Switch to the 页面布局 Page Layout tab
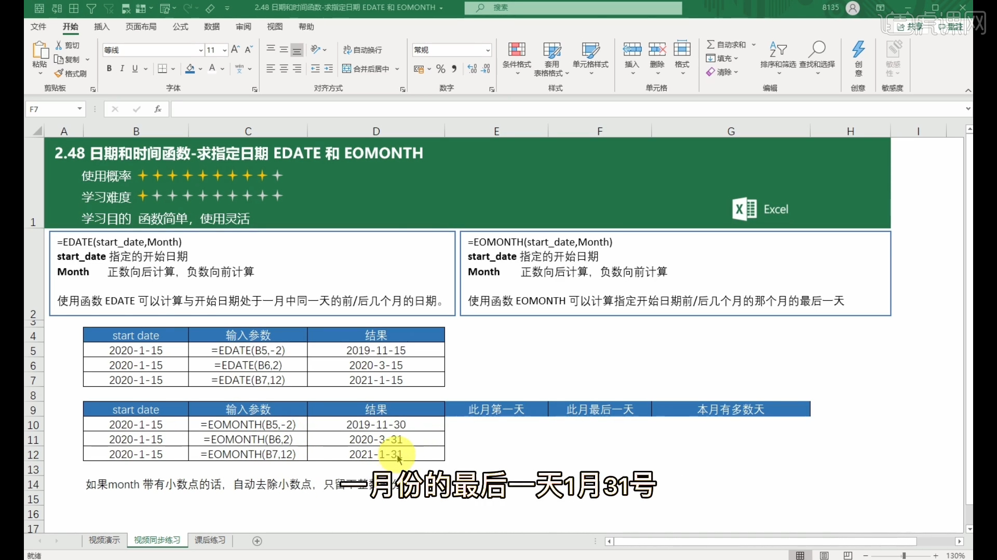Image resolution: width=997 pixels, height=560 pixels. pos(141,26)
